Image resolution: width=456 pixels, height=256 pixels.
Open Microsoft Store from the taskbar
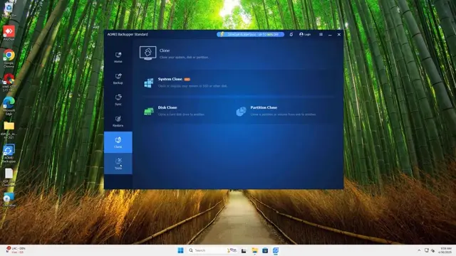(265, 250)
